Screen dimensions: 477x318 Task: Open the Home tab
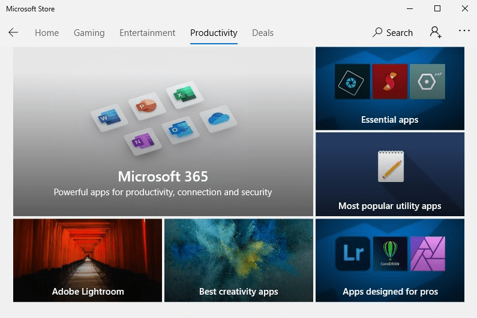pos(47,33)
